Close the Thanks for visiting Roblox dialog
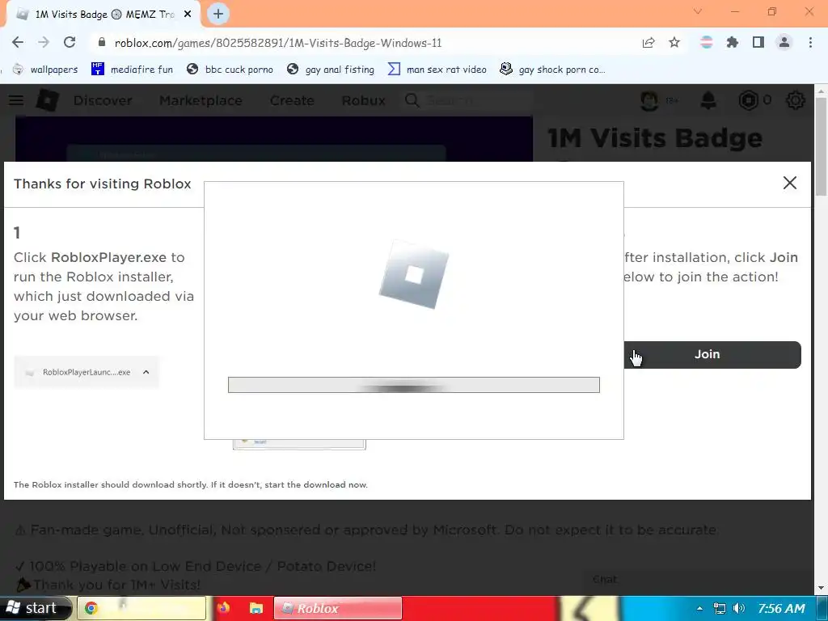The width and height of the screenshot is (828, 621). point(790,183)
